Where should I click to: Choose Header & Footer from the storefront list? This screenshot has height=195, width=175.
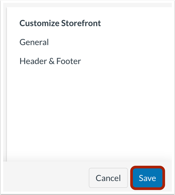pos(50,61)
